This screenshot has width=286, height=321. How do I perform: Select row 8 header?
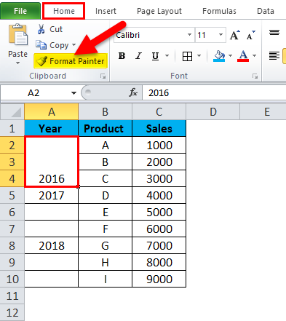(12, 245)
